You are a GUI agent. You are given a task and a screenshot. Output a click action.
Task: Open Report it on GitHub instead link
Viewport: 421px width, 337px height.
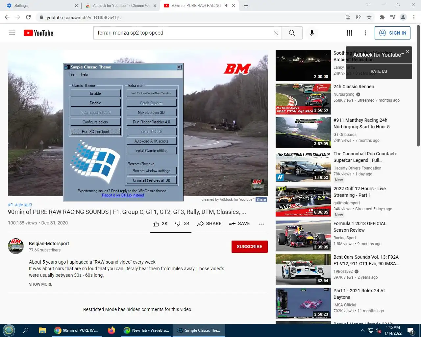[x=123, y=195]
